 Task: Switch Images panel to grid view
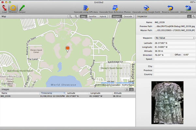[127, 90]
